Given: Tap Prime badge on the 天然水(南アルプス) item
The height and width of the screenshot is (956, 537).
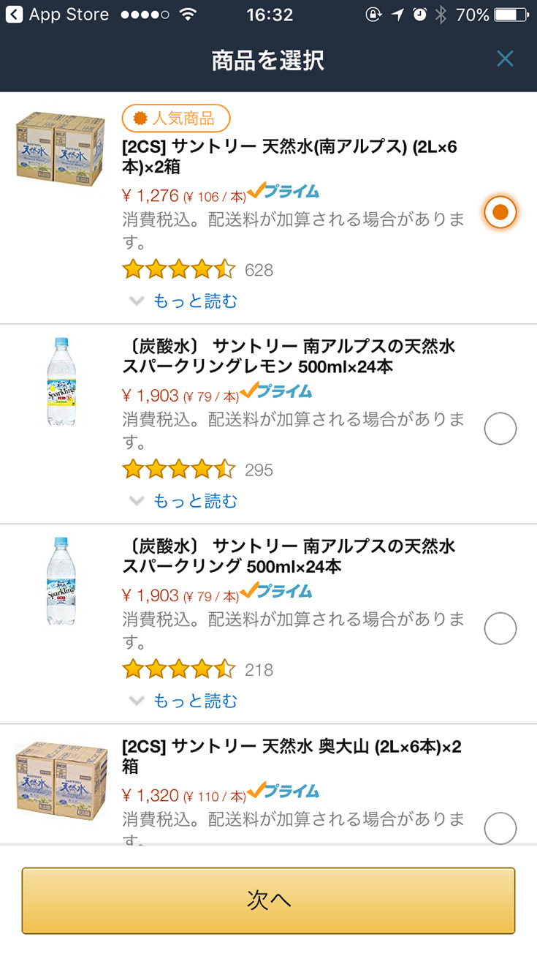Looking at the screenshot, I should [283, 192].
